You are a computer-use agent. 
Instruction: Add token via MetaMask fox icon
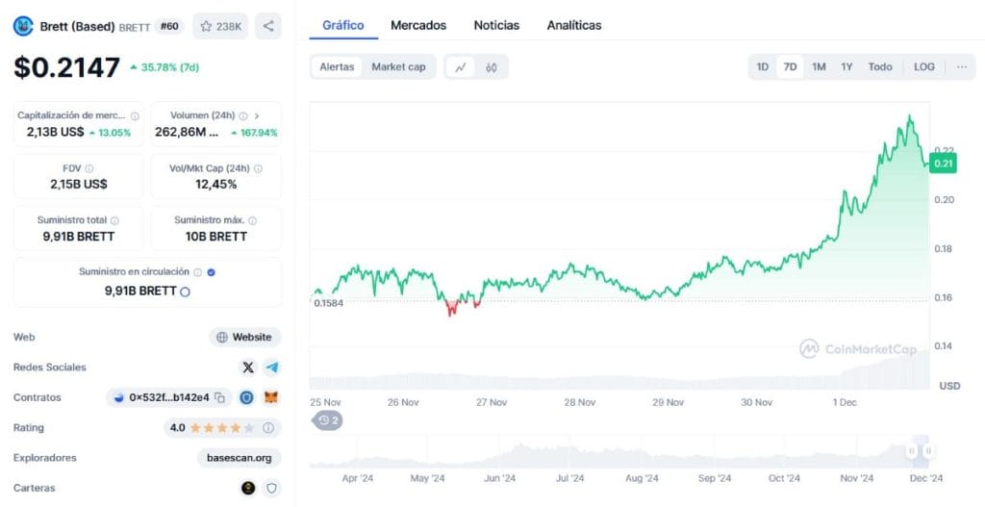click(x=271, y=397)
